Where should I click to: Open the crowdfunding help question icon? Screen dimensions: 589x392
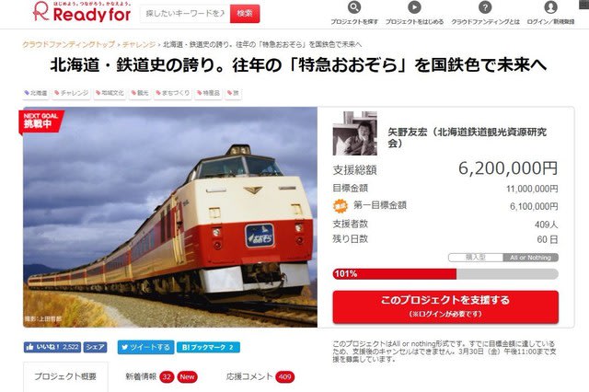[485, 7]
